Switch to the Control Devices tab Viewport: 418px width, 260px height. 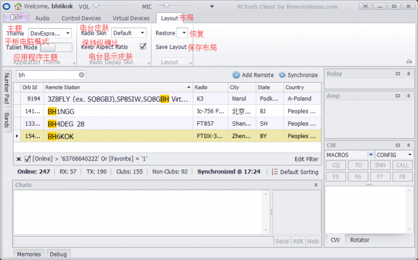point(81,18)
